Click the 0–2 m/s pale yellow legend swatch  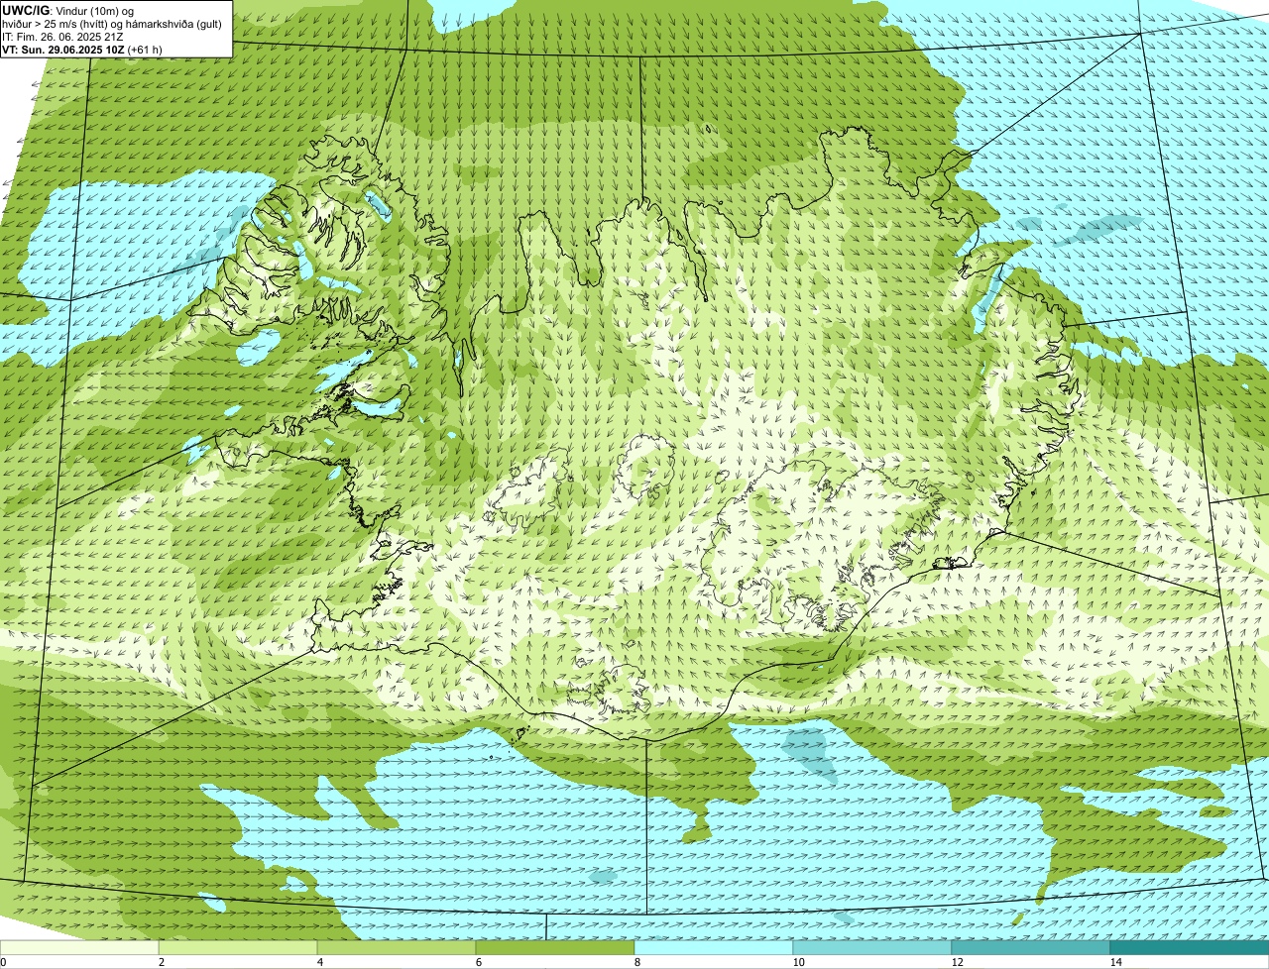pyautogui.click(x=79, y=947)
